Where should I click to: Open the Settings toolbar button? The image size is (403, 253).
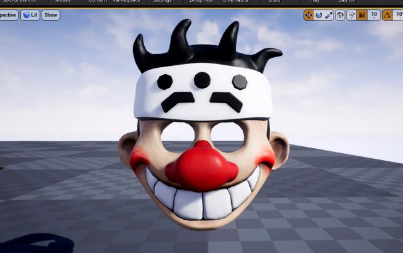[x=162, y=1]
